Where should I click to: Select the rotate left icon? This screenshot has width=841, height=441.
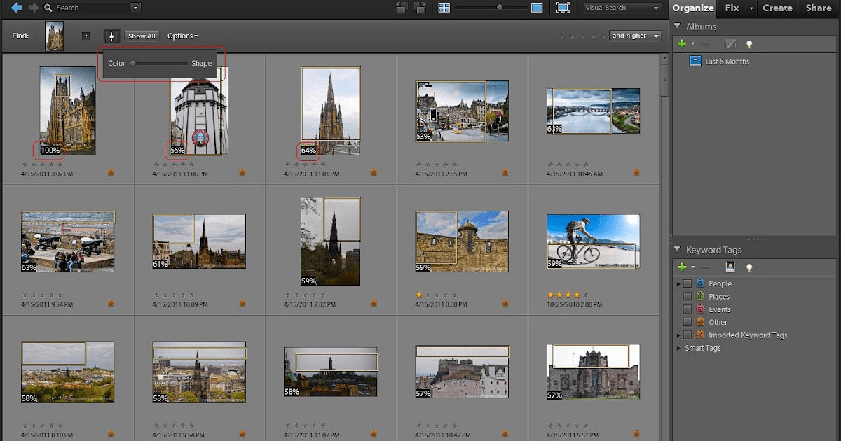(x=402, y=8)
